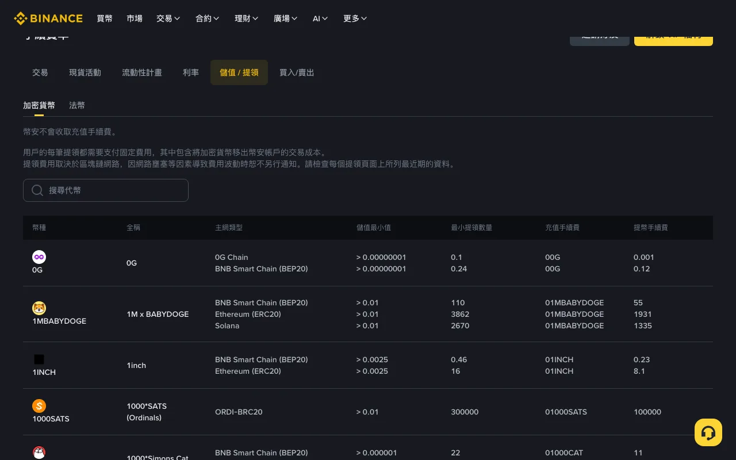Expand the 更多 nav dropdown
This screenshot has width=736, height=460.
pyautogui.click(x=355, y=18)
